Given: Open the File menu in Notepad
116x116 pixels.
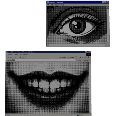Looking at the screenshot, I should 48,5.
